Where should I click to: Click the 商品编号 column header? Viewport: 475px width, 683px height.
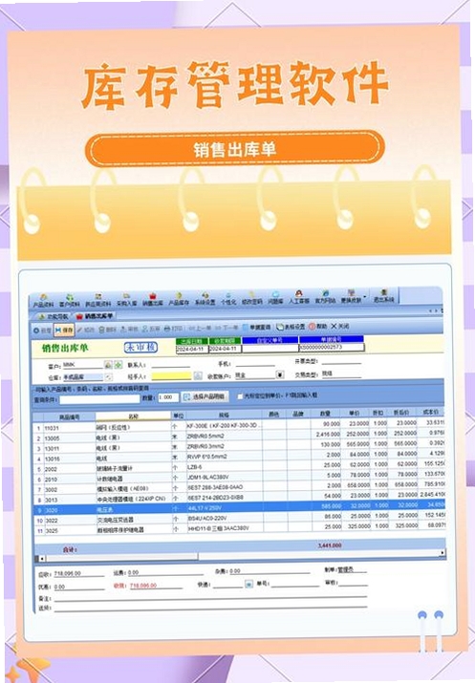pos(69,417)
